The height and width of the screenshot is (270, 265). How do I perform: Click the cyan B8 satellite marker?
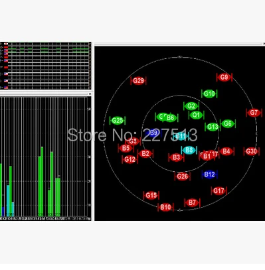tap(189, 151)
